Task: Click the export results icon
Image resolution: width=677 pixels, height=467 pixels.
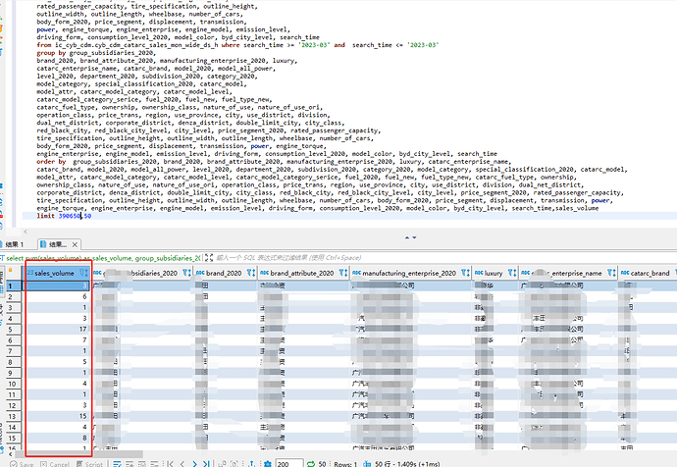Action: click(x=252, y=464)
